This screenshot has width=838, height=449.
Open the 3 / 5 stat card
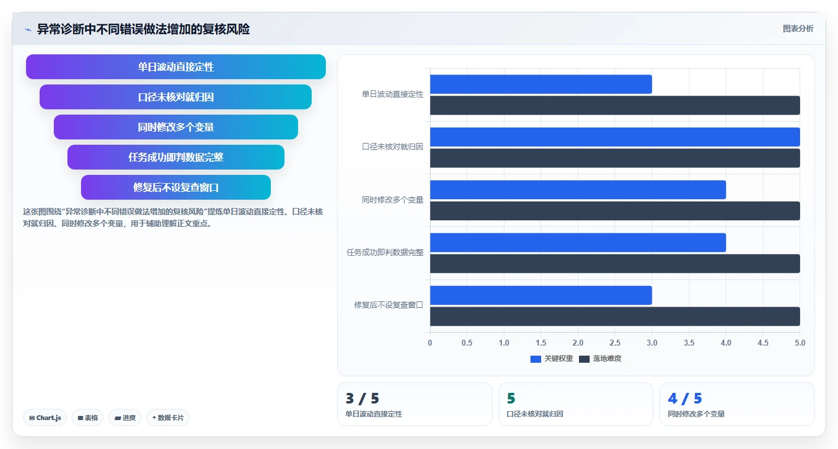click(415, 404)
